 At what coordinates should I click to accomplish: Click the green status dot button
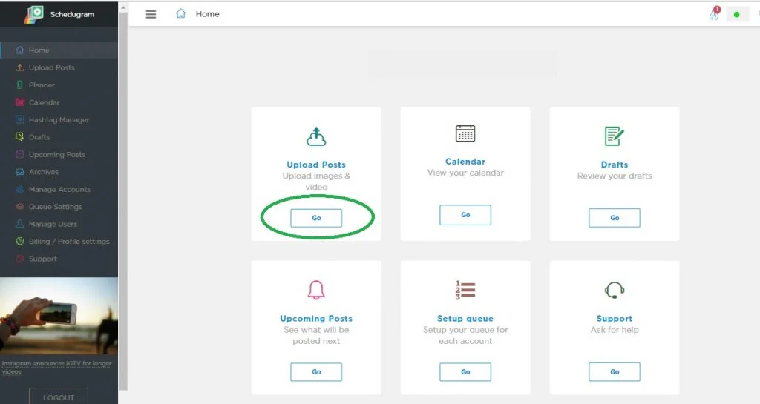pos(737,15)
